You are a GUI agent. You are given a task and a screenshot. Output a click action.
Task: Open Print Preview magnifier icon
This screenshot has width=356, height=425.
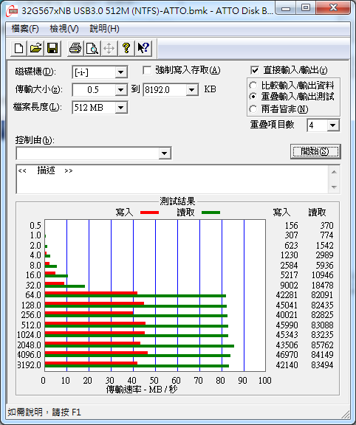(x=92, y=49)
